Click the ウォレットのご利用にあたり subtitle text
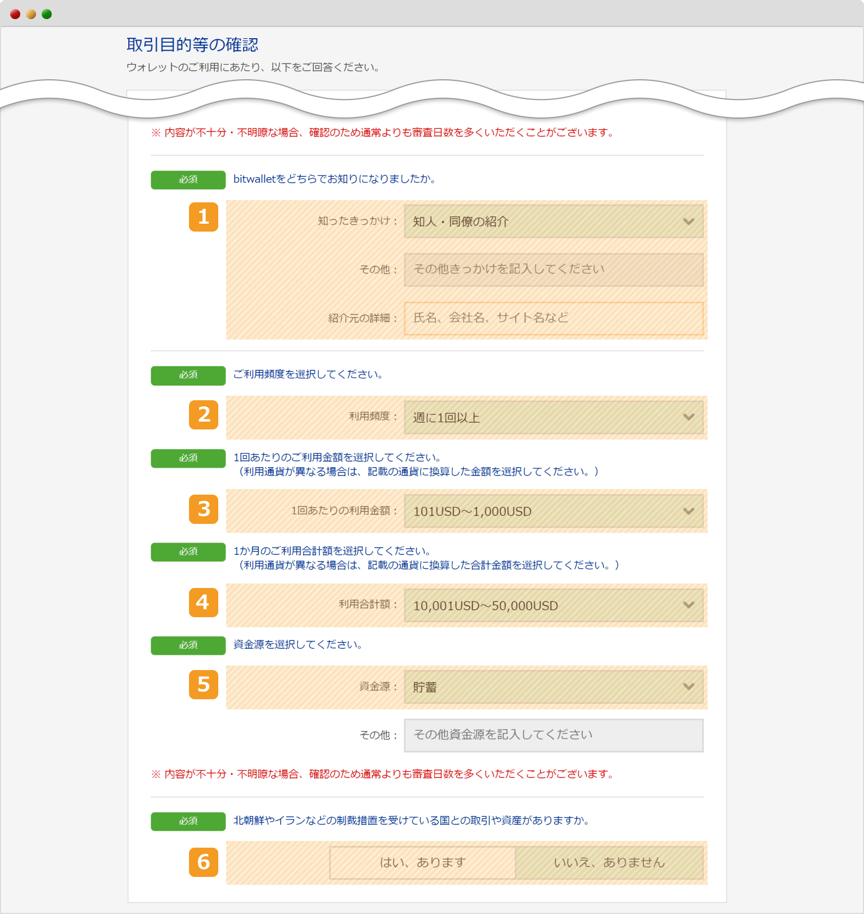 point(254,67)
